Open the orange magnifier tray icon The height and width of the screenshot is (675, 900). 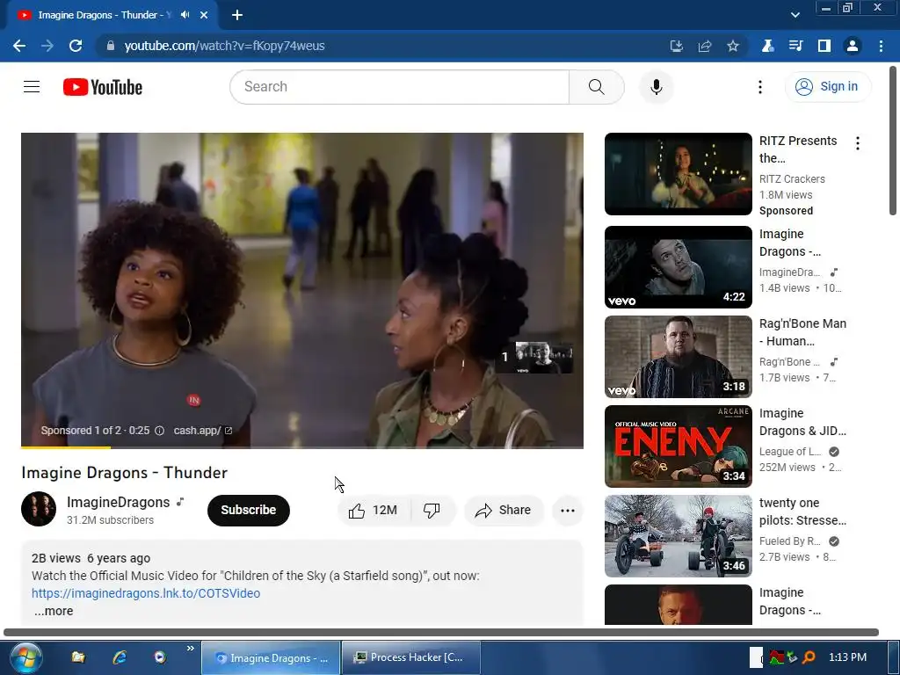pos(809,657)
